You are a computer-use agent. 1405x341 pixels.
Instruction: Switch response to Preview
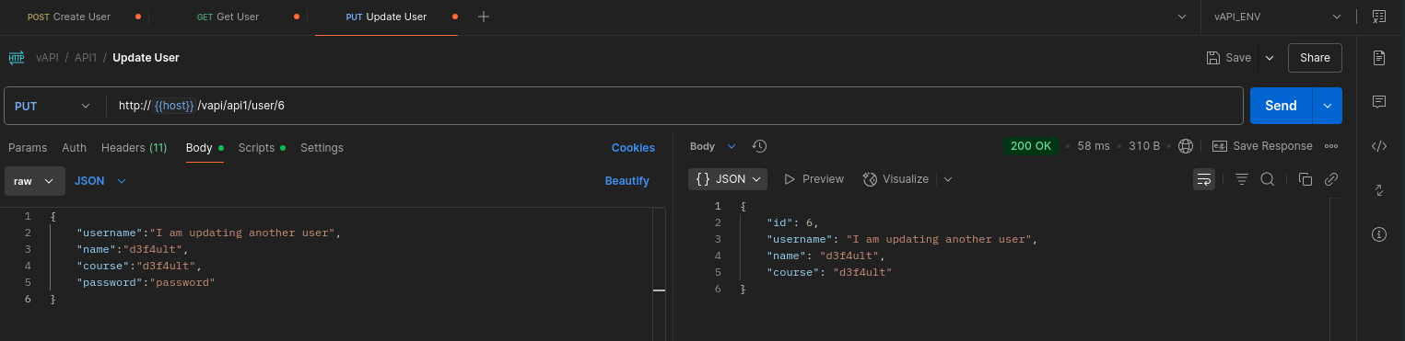(814, 179)
